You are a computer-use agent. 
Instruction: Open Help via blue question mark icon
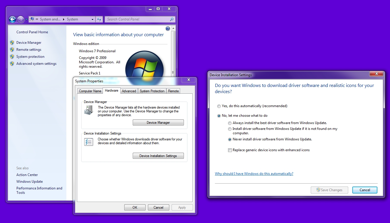(168, 29)
